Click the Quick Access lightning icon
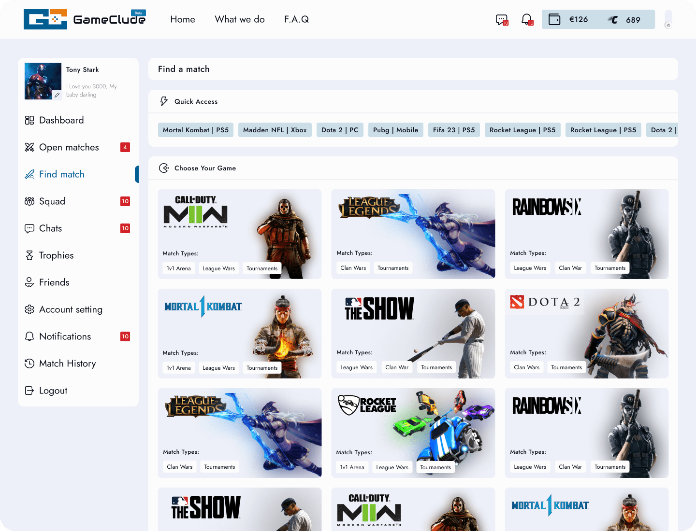 164,101
